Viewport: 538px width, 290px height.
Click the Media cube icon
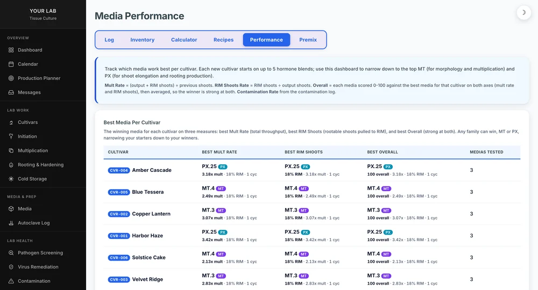11,209
